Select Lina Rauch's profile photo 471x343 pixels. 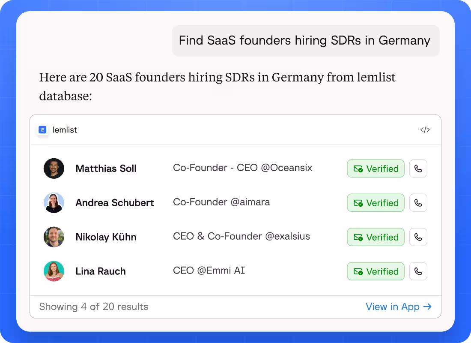54,271
